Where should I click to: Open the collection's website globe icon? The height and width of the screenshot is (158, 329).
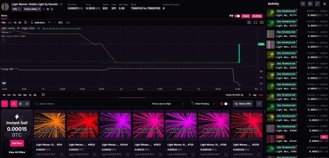click(52, 9)
